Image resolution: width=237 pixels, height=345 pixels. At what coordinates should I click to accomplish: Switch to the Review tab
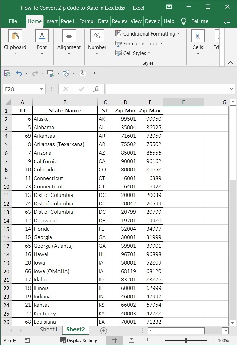(120, 21)
